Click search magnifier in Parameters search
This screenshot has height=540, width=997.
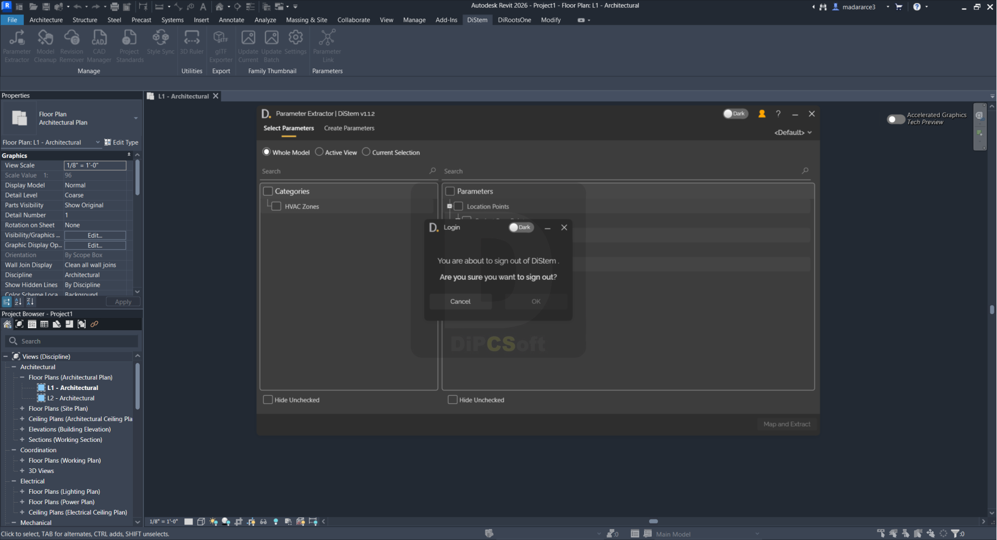pyautogui.click(x=805, y=171)
